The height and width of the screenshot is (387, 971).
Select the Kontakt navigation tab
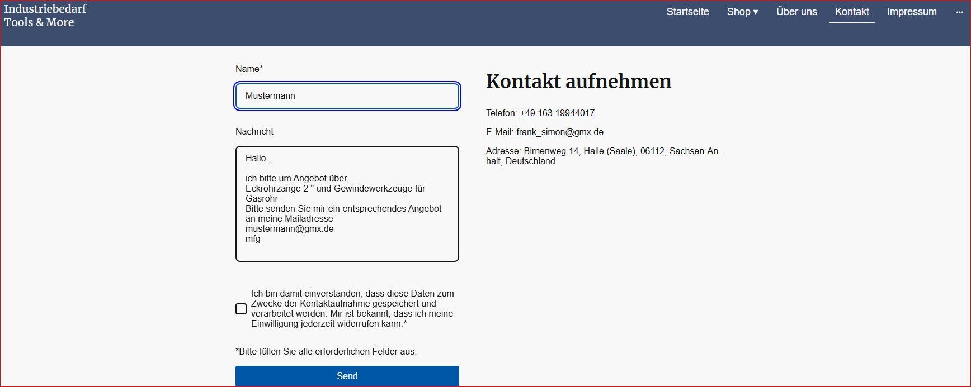(x=851, y=12)
